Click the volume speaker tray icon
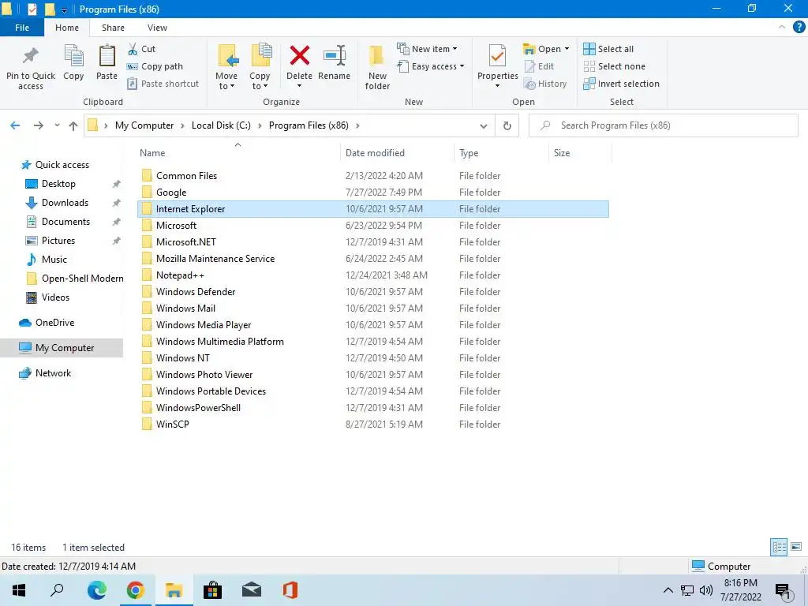Viewport: 808px width, 606px height. (x=706, y=590)
